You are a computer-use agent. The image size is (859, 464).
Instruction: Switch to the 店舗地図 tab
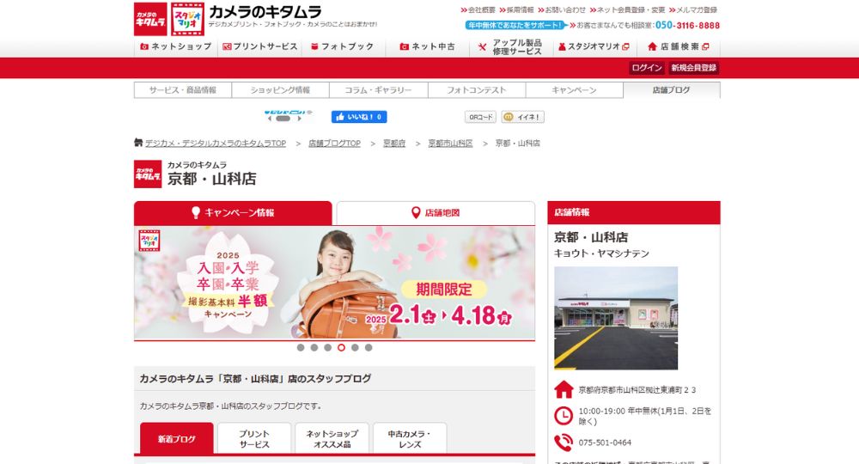[x=436, y=213]
